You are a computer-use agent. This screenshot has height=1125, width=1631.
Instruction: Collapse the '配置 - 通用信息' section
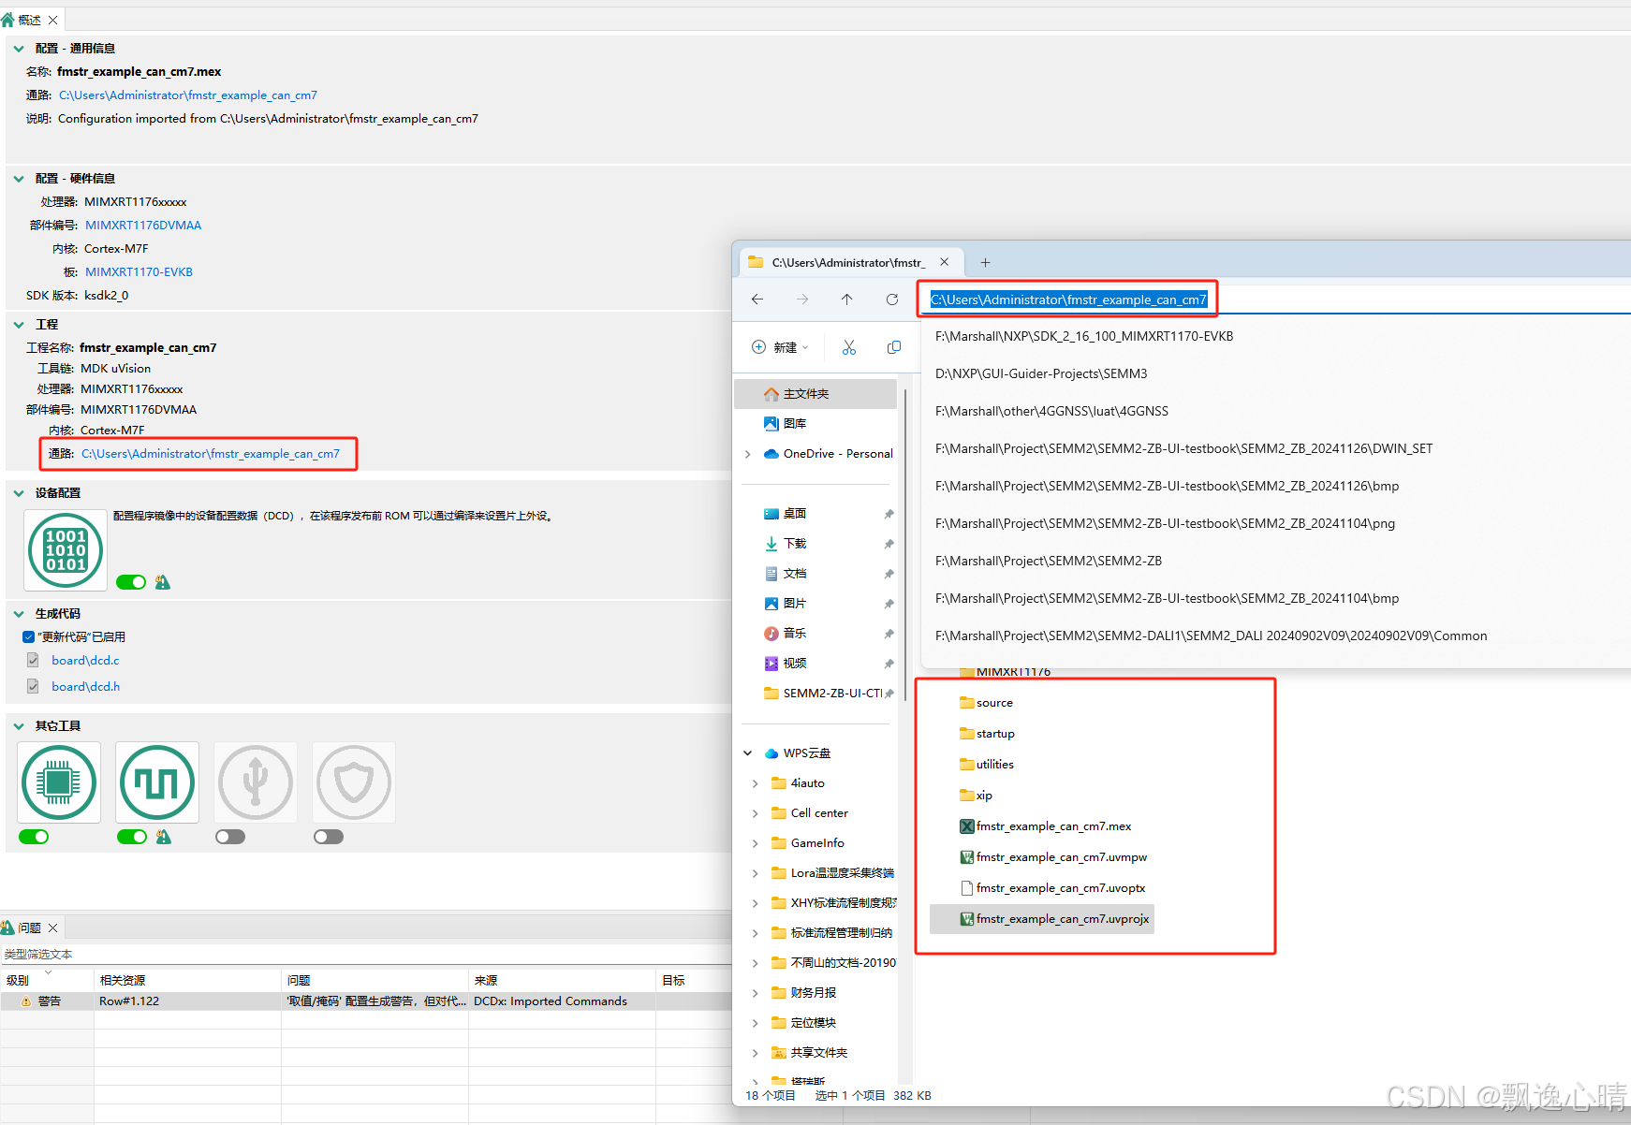(x=18, y=48)
